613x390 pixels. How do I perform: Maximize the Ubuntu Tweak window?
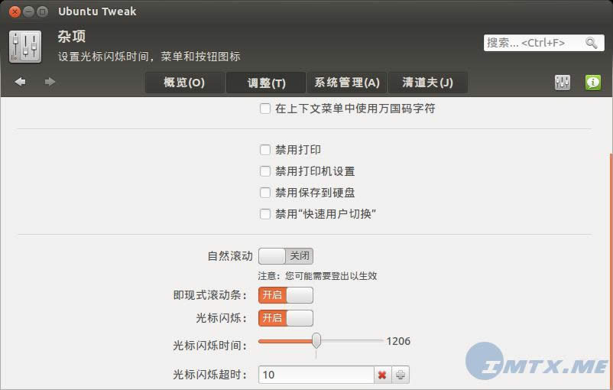tap(42, 11)
